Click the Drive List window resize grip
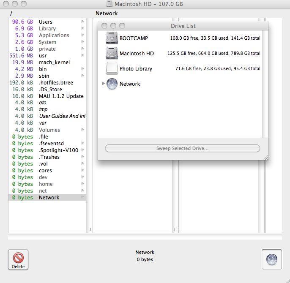The height and width of the screenshot is (283, 290). [x=266, y=158]
